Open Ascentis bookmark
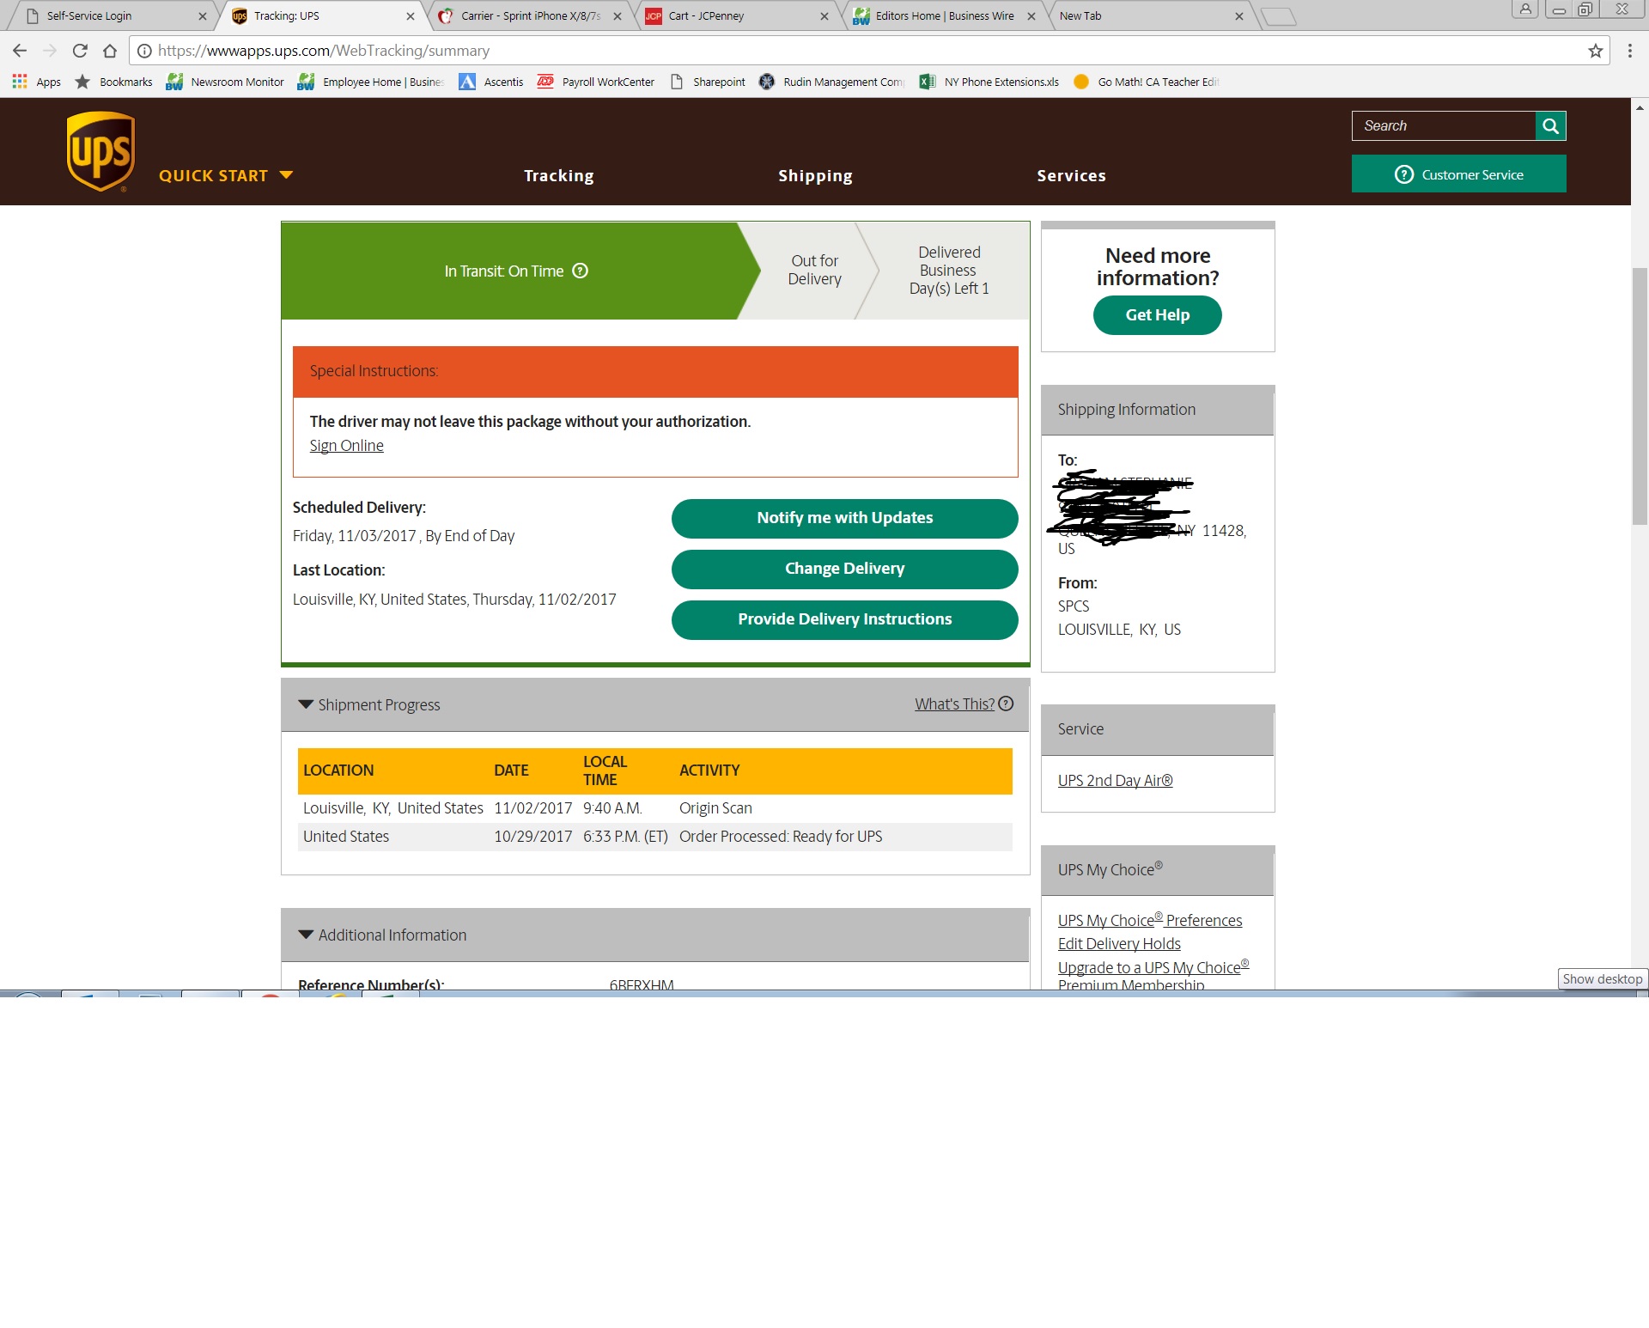 click(491, 82)
